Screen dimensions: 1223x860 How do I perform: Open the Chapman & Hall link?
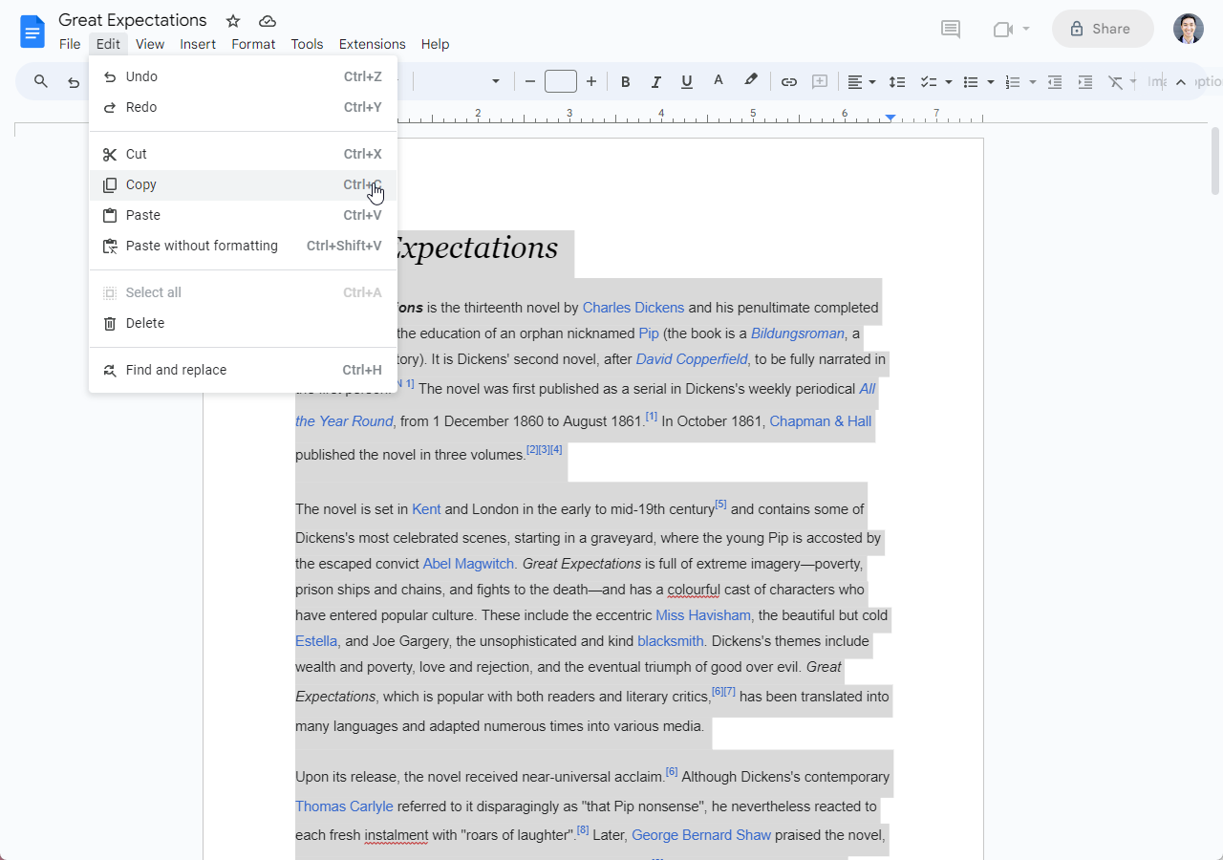tap(821, 421)
